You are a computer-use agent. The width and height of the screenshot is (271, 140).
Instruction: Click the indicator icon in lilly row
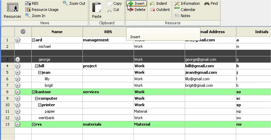(18, 79)
